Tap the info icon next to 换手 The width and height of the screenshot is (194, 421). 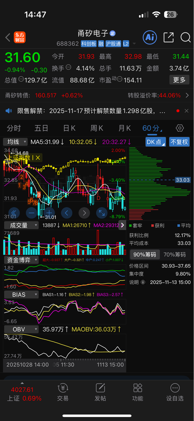68,67
